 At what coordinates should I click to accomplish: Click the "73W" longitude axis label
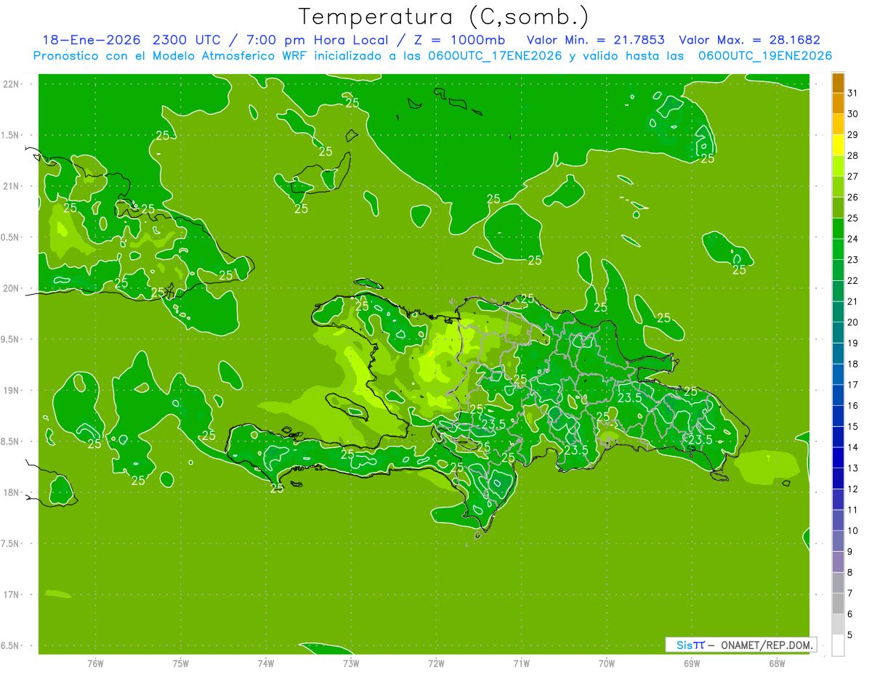(351, 663)
